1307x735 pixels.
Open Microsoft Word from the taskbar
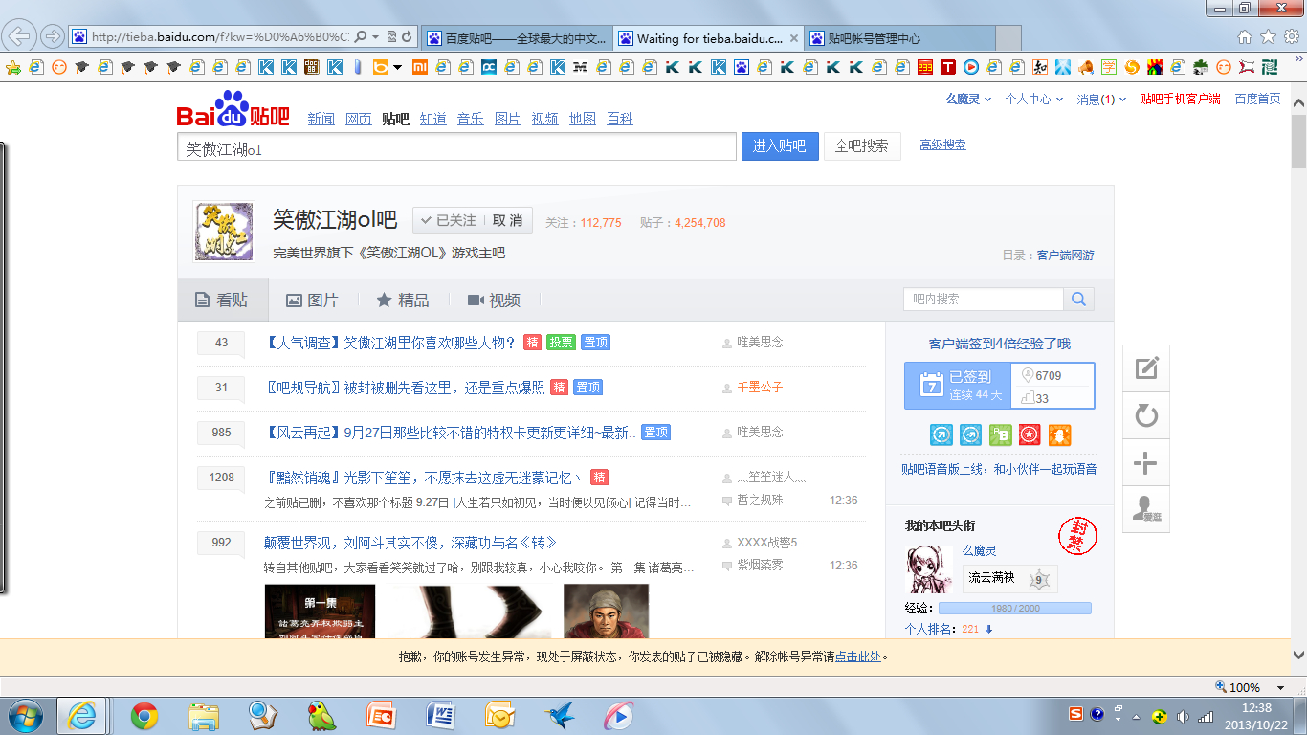[441, 716]
